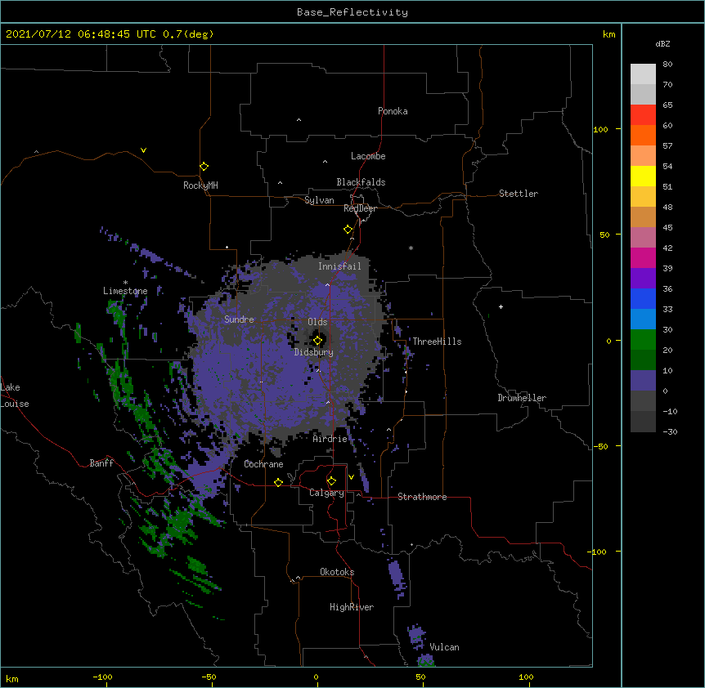Click the white asterisk marker east of RedDeer

click(411, 248)
